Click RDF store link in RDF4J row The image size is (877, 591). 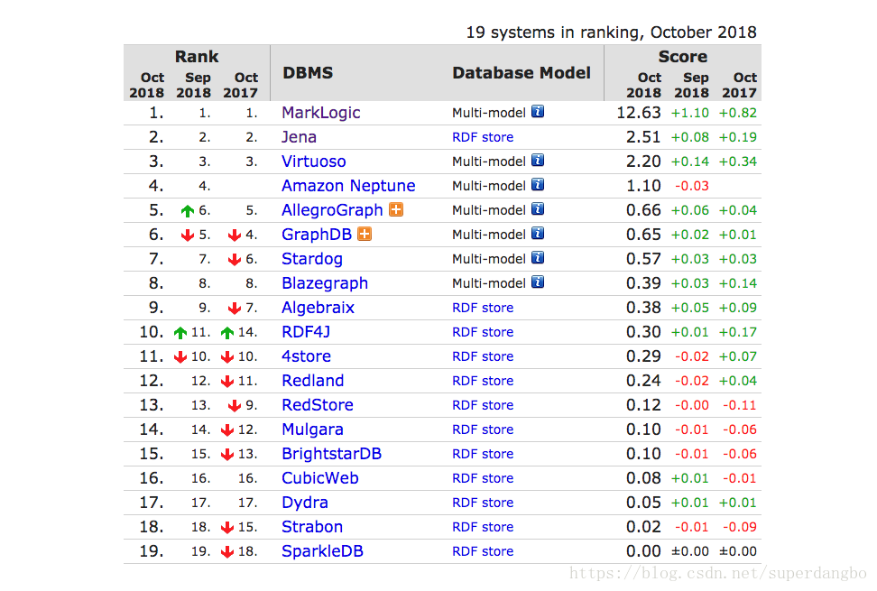coord(483,332)
